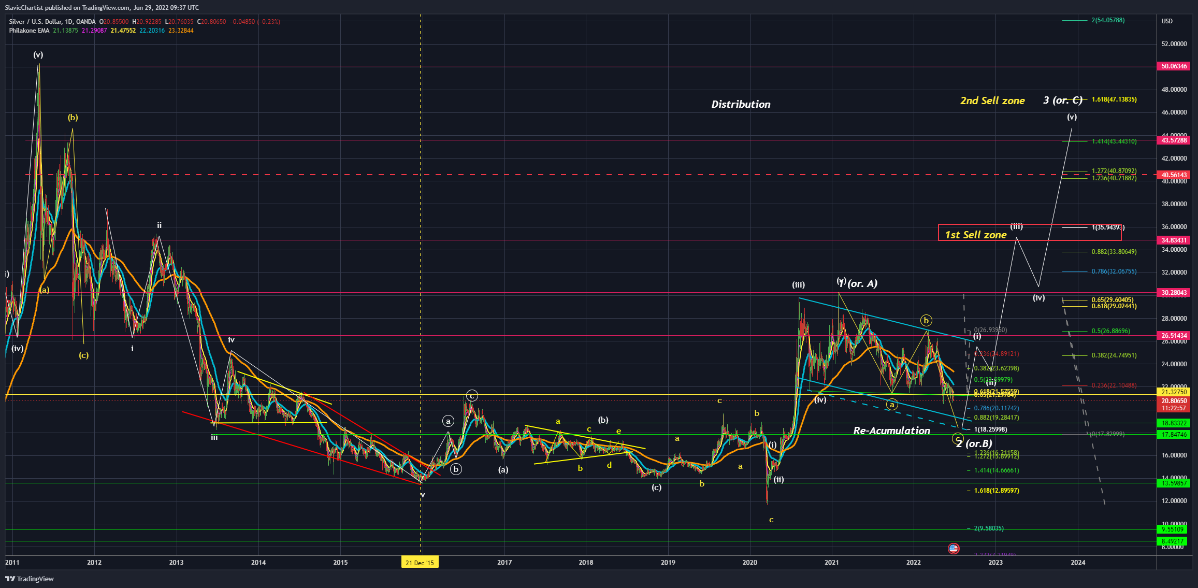This screenshot has height=588, width=1198.
Task: Open the US flag economic event icon
Action: pyautogui.click(x=954, y=548)
